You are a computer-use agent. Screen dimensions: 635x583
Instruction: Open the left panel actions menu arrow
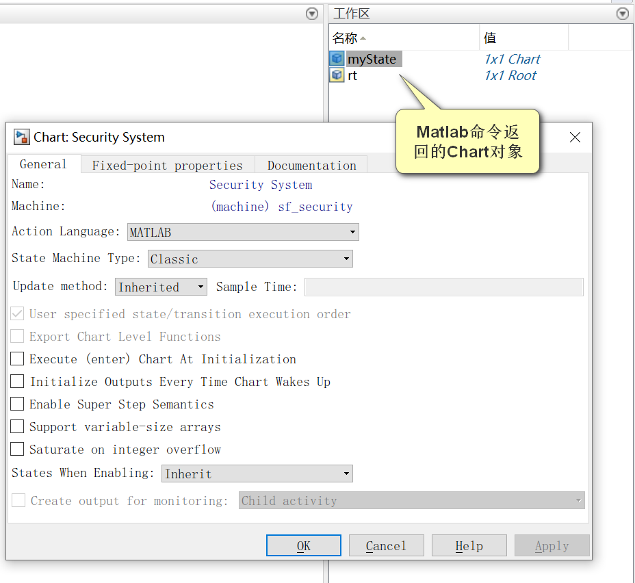coord(311,14)
